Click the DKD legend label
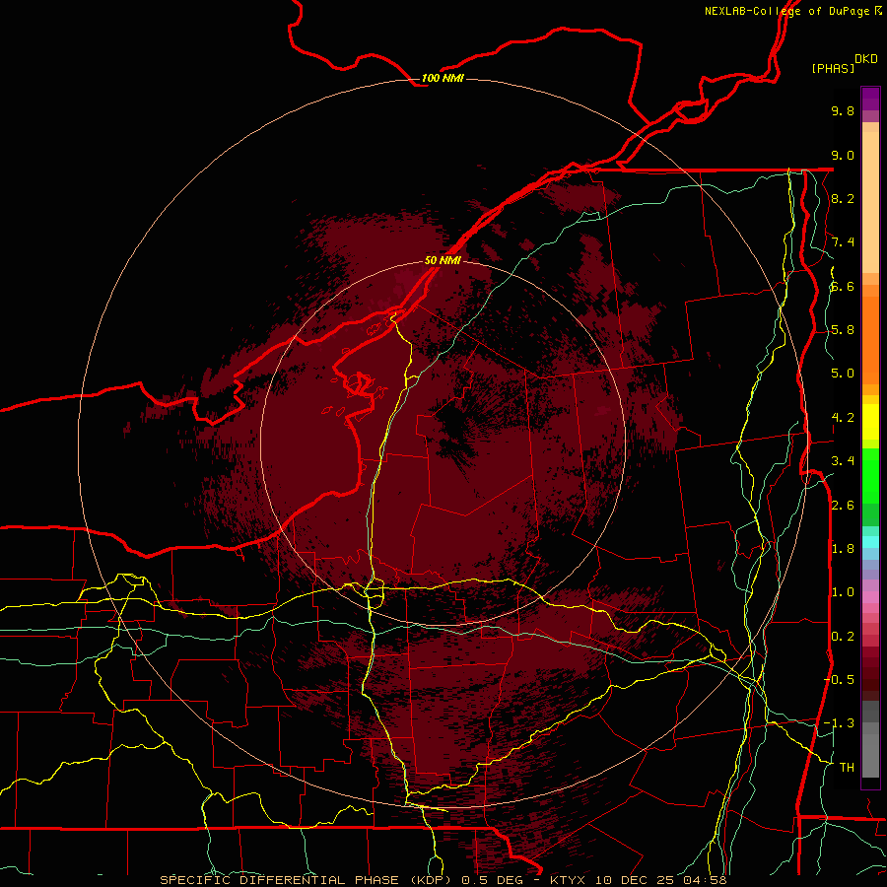Screen dimensions: 887x887 (x=866, y=59)
